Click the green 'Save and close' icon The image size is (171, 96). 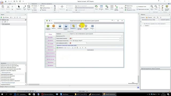[x=48, y=26]
